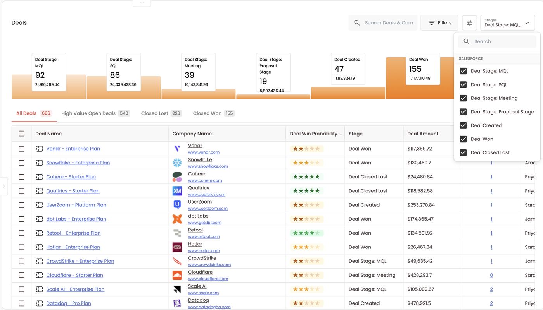
Task: Click deal icon beside Snowflake - Enterprise Plan
Action: pyautogui.click(x=39, y=163)
